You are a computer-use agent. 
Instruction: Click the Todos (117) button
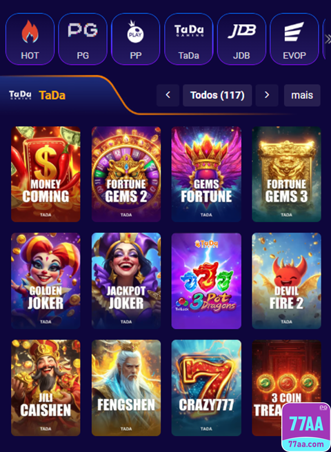click(x=217, y=95)
